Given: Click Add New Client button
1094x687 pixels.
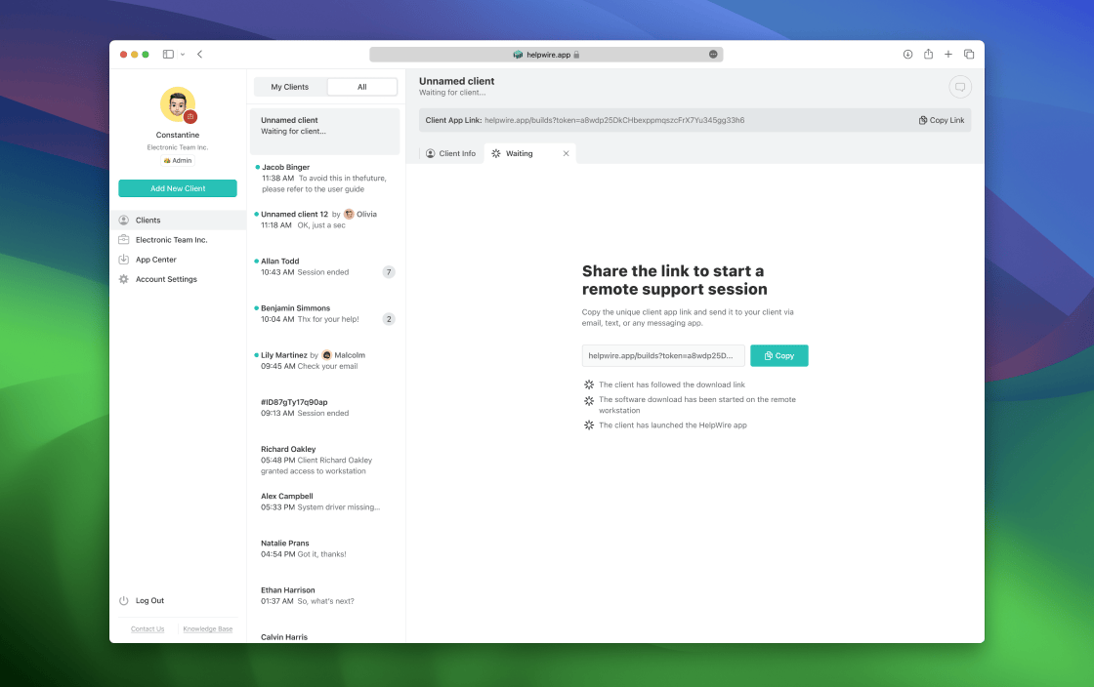Looking at the screenshot, I should click(x=177, y=188).
